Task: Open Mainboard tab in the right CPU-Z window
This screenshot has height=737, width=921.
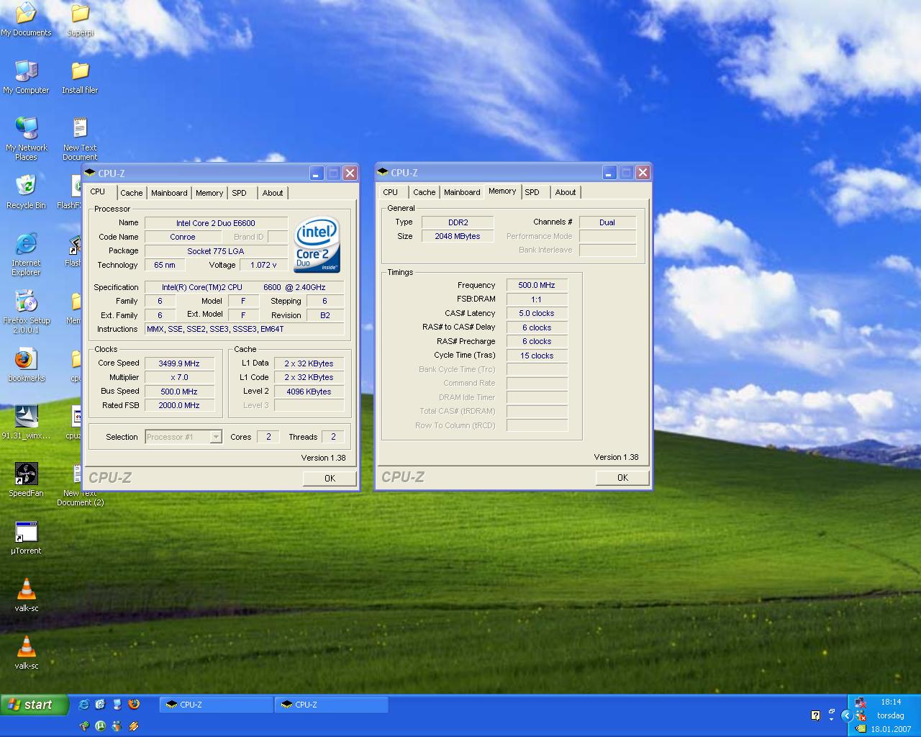Action: pos(462,192)
